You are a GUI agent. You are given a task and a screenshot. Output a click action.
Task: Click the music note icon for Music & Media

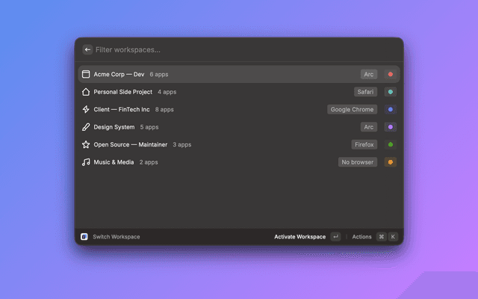pos(86,162)
